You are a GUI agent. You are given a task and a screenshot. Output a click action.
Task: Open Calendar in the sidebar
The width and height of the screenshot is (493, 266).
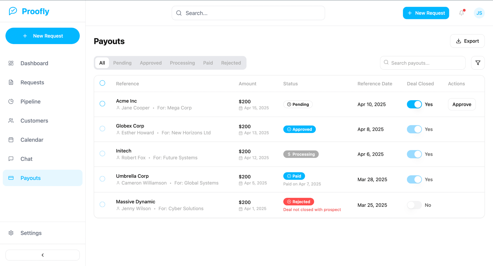(32, 140)
